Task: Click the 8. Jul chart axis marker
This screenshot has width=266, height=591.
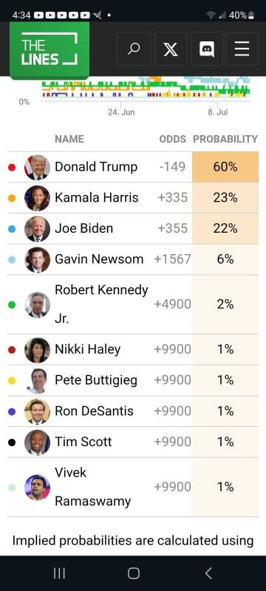Action: tap(217, 112)
